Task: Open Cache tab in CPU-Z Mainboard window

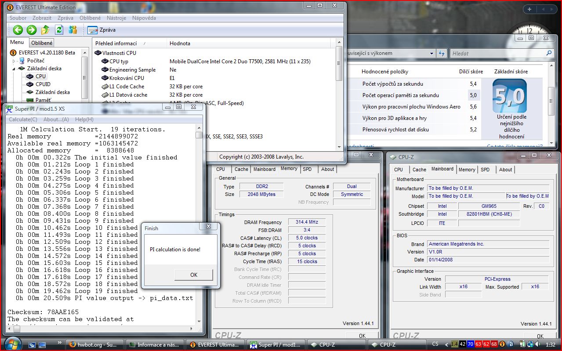Action: pos(419,170)
